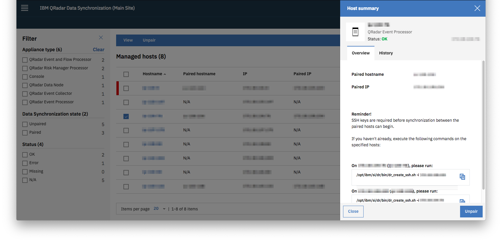Click the Paired hostname column header
The width and height of the screenshot is (502, 242).
[199, 74]
